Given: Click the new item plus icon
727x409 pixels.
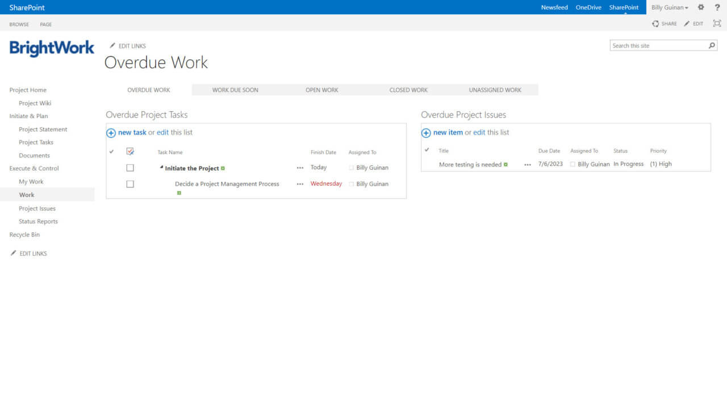Looking at the screenshot, I should tap(426, 132).
